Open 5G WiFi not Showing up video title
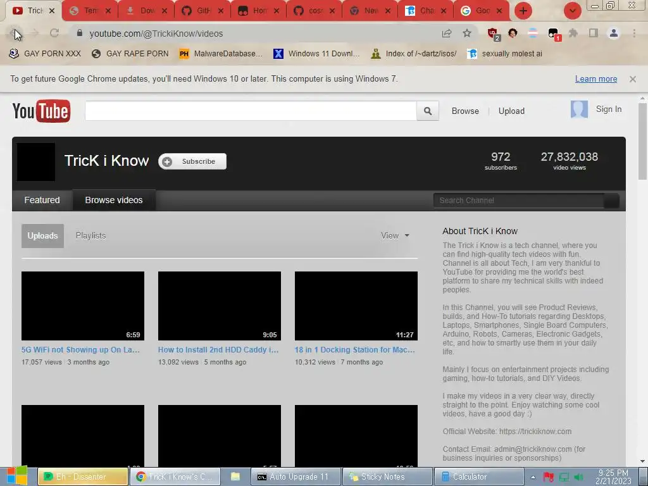Screen dimensions: 648x486 [x=80, y=349]
